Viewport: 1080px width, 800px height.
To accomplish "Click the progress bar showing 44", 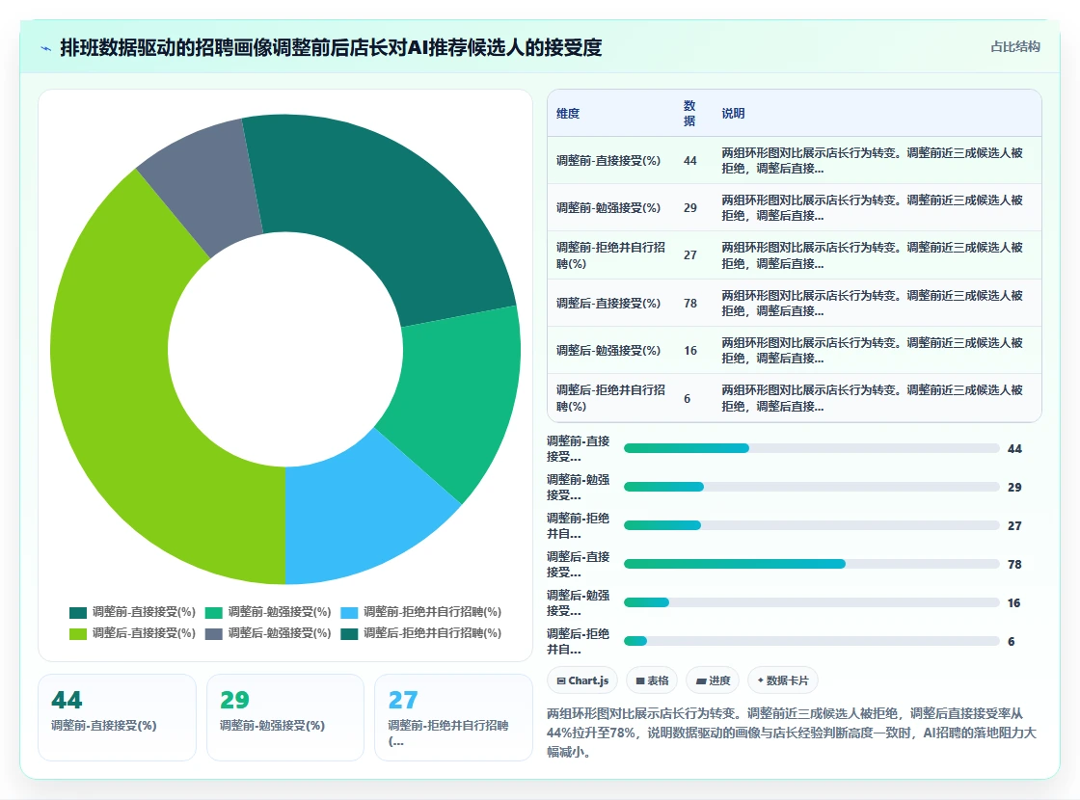I will pyautogui.click(x=811, y=448).
